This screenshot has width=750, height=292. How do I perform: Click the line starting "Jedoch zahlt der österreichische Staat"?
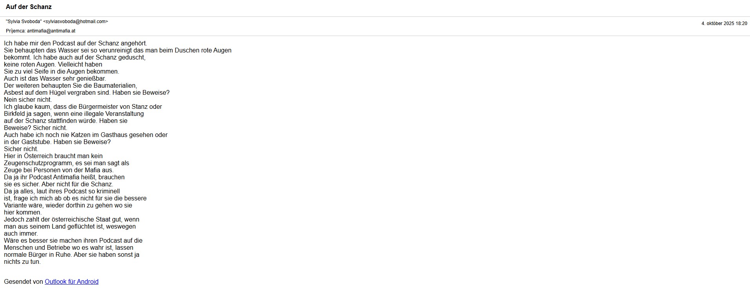(x=71, y=220)
